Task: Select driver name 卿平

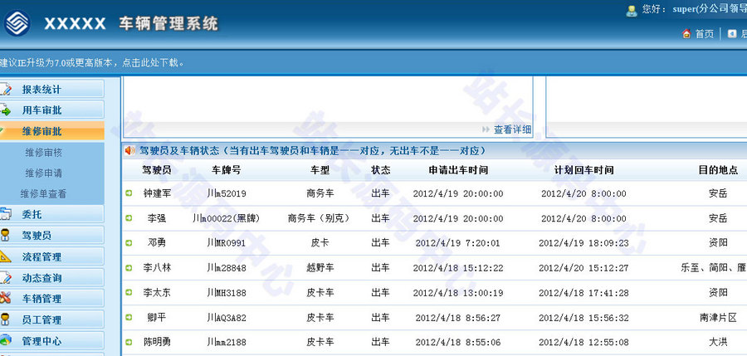Action: [x=157, y=317]
